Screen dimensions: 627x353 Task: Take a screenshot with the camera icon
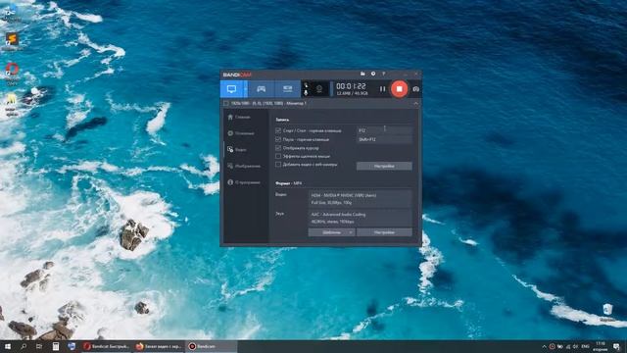click(x=415, y=89)
